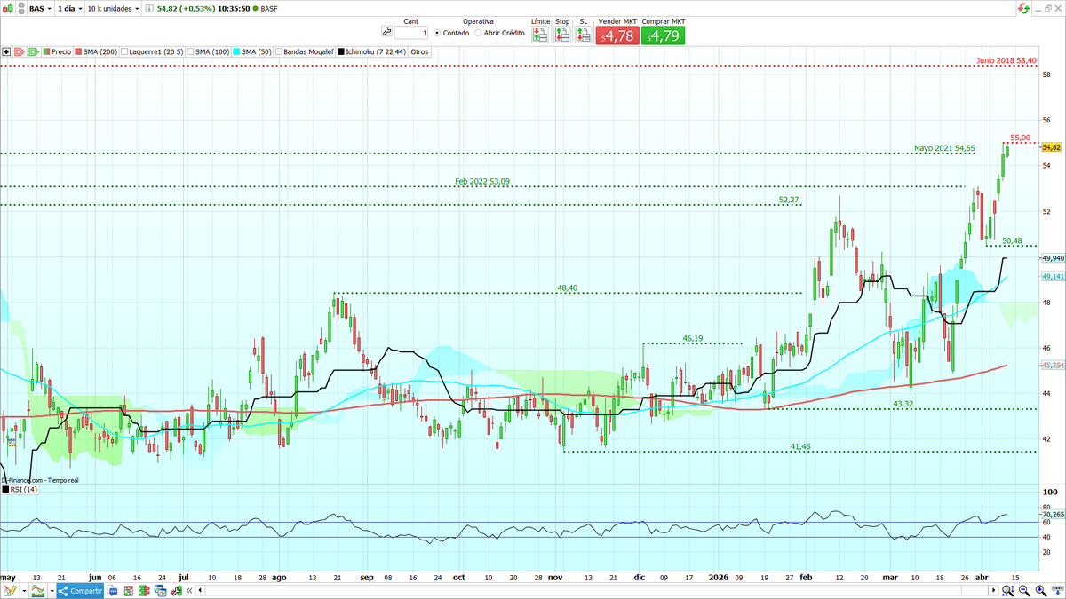Screen dimensions: 1066x599
Task: Click the trading settings wrench icon
Action: (386, 31)
